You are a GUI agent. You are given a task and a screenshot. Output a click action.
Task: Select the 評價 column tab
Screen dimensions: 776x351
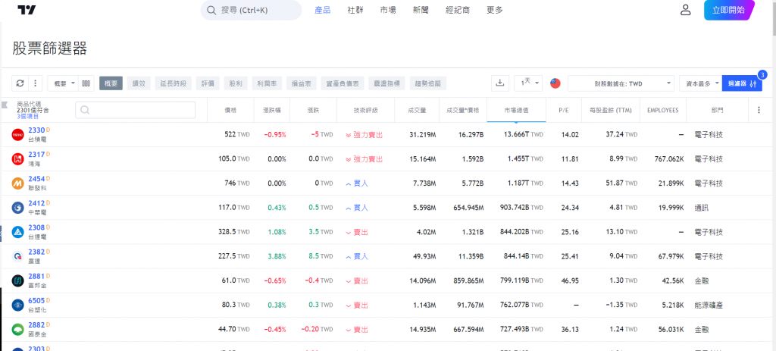208,83
